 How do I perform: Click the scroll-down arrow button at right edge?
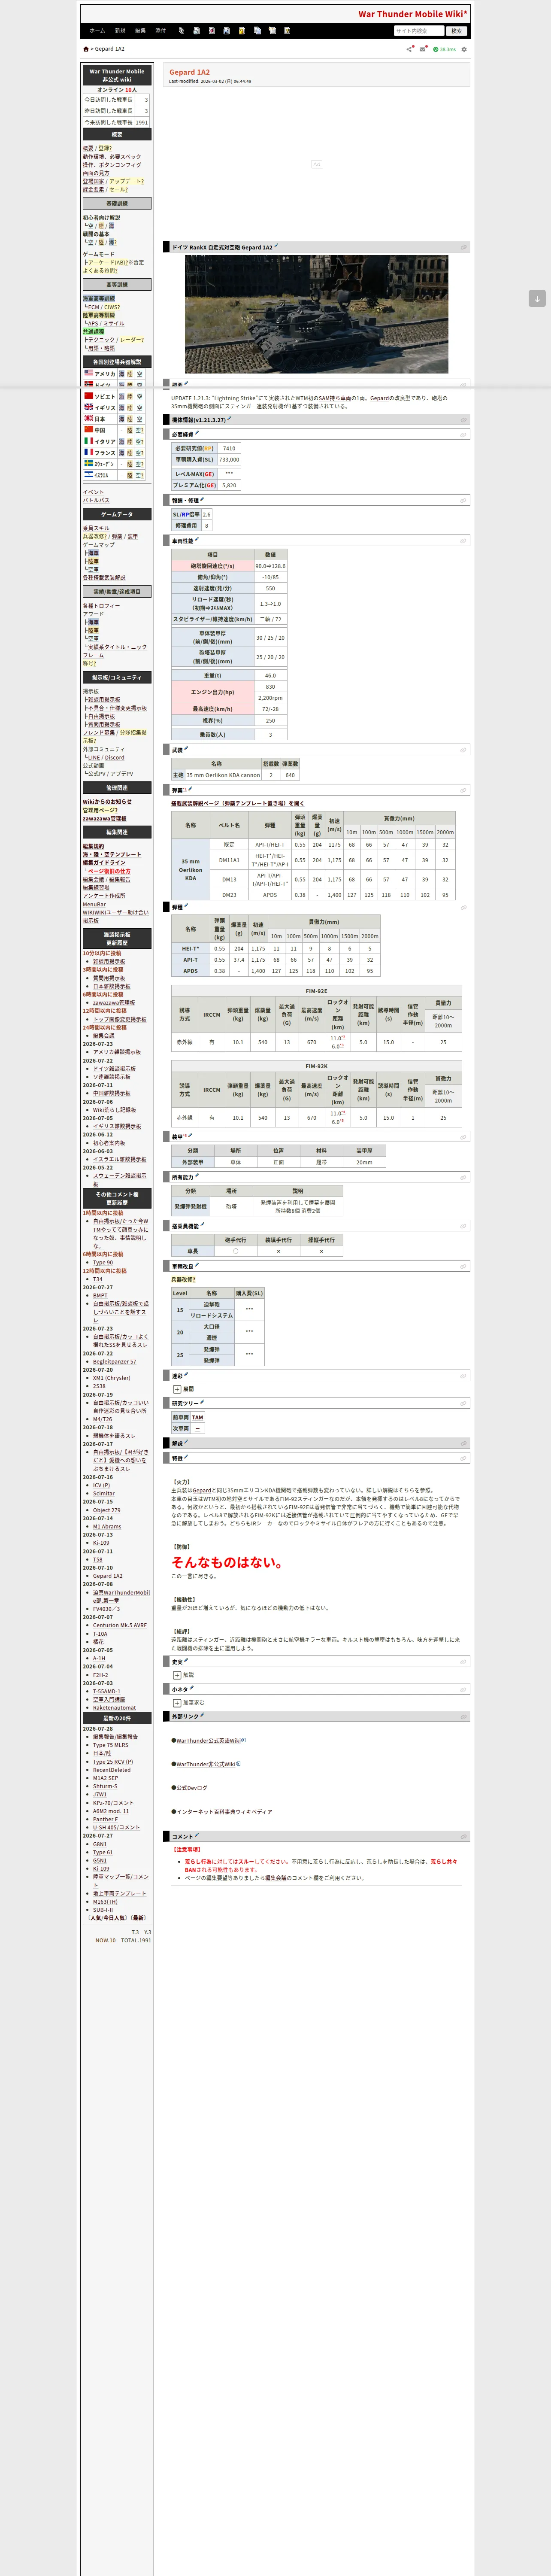click(537, 298)
